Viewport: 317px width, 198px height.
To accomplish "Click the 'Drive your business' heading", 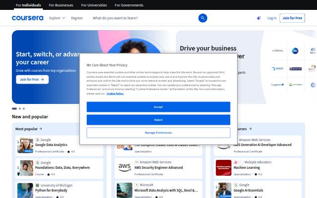I will (x=208, y=49).
